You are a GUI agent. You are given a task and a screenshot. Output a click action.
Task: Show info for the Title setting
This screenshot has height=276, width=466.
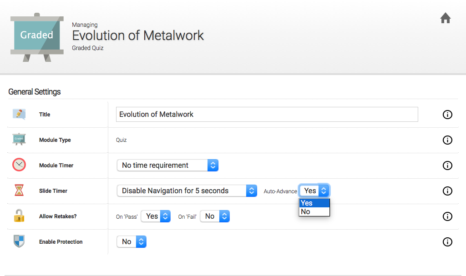click(447, 115)
